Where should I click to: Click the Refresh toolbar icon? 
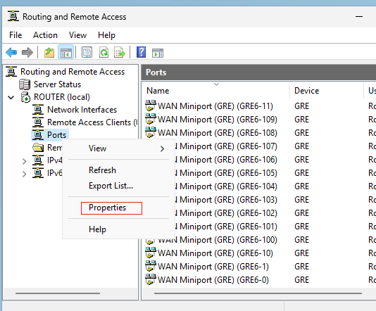click(x=104, y=53)
